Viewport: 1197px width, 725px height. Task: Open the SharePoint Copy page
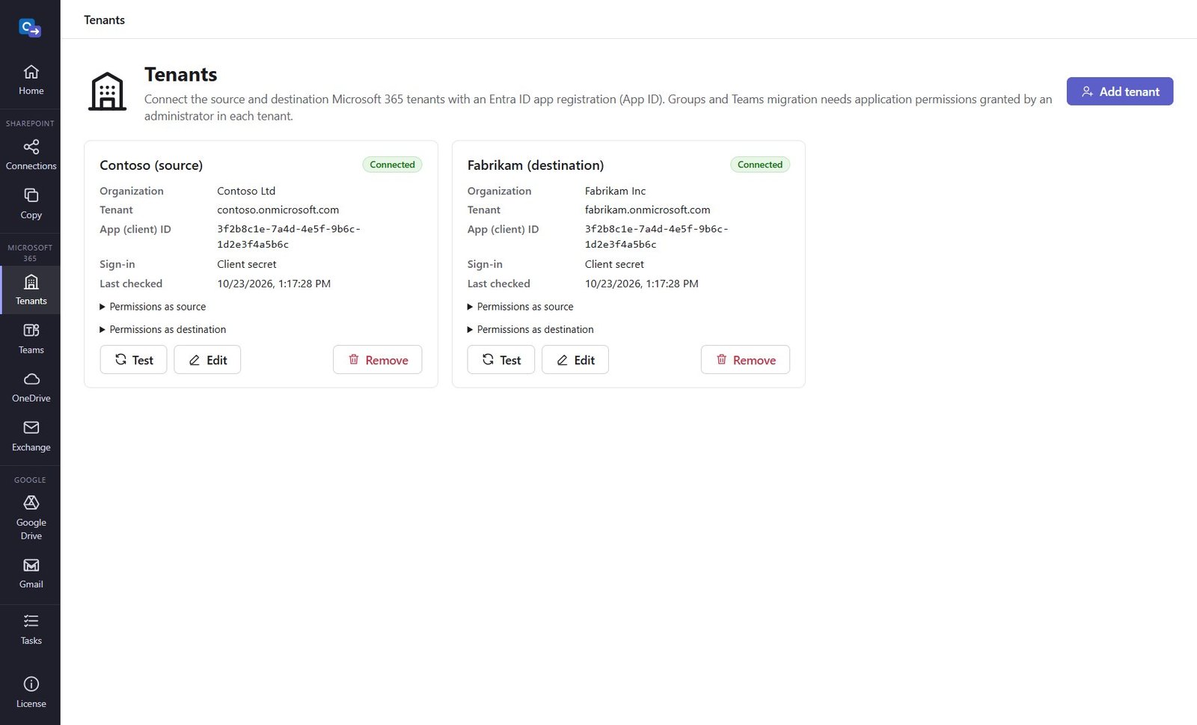31,204
